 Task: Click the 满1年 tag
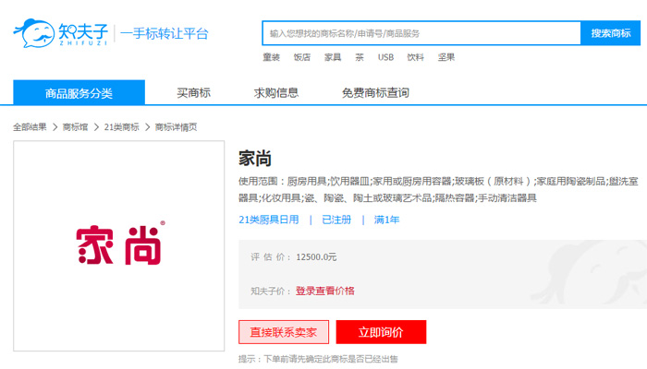tap(386, 220)
